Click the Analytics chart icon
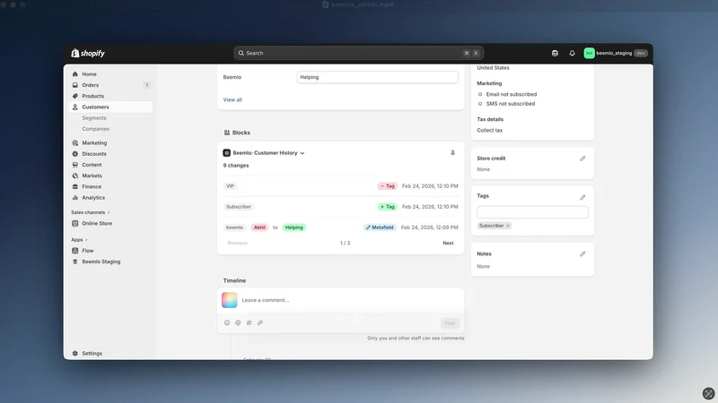The image size is (718, 403). tap(75, 198)
